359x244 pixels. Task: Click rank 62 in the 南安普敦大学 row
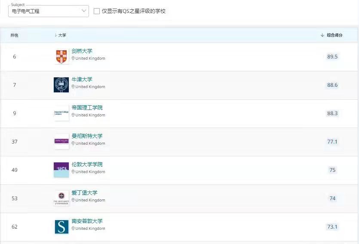(x=15, y=227)
